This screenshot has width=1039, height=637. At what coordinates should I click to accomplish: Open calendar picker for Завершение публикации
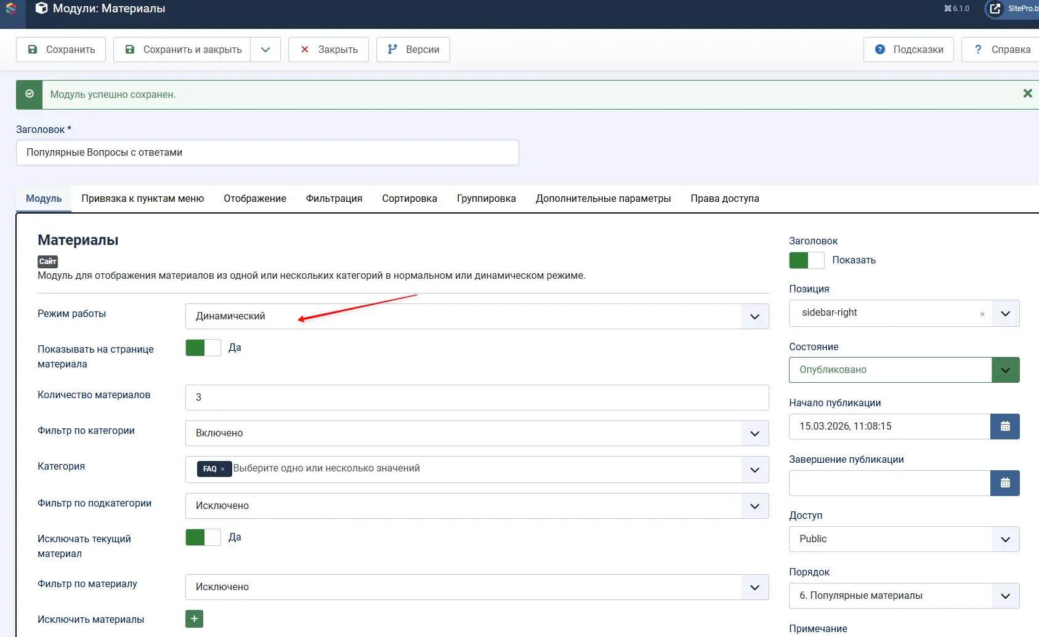(x=1005, y=483)
